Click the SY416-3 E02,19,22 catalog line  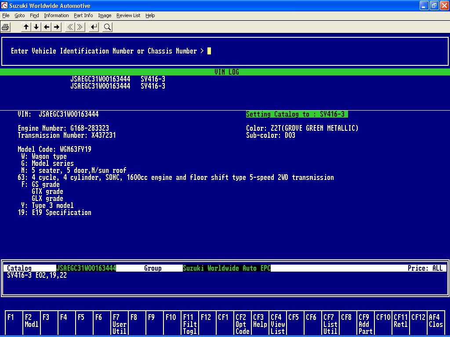coord(37,276)
